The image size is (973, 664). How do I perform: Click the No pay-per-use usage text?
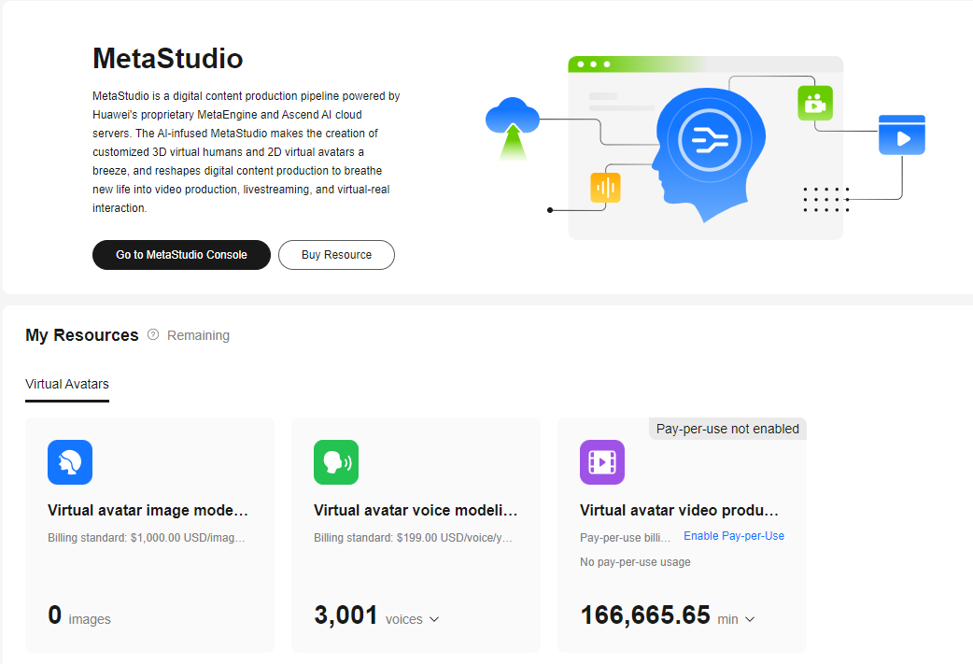tap(635, 561)
